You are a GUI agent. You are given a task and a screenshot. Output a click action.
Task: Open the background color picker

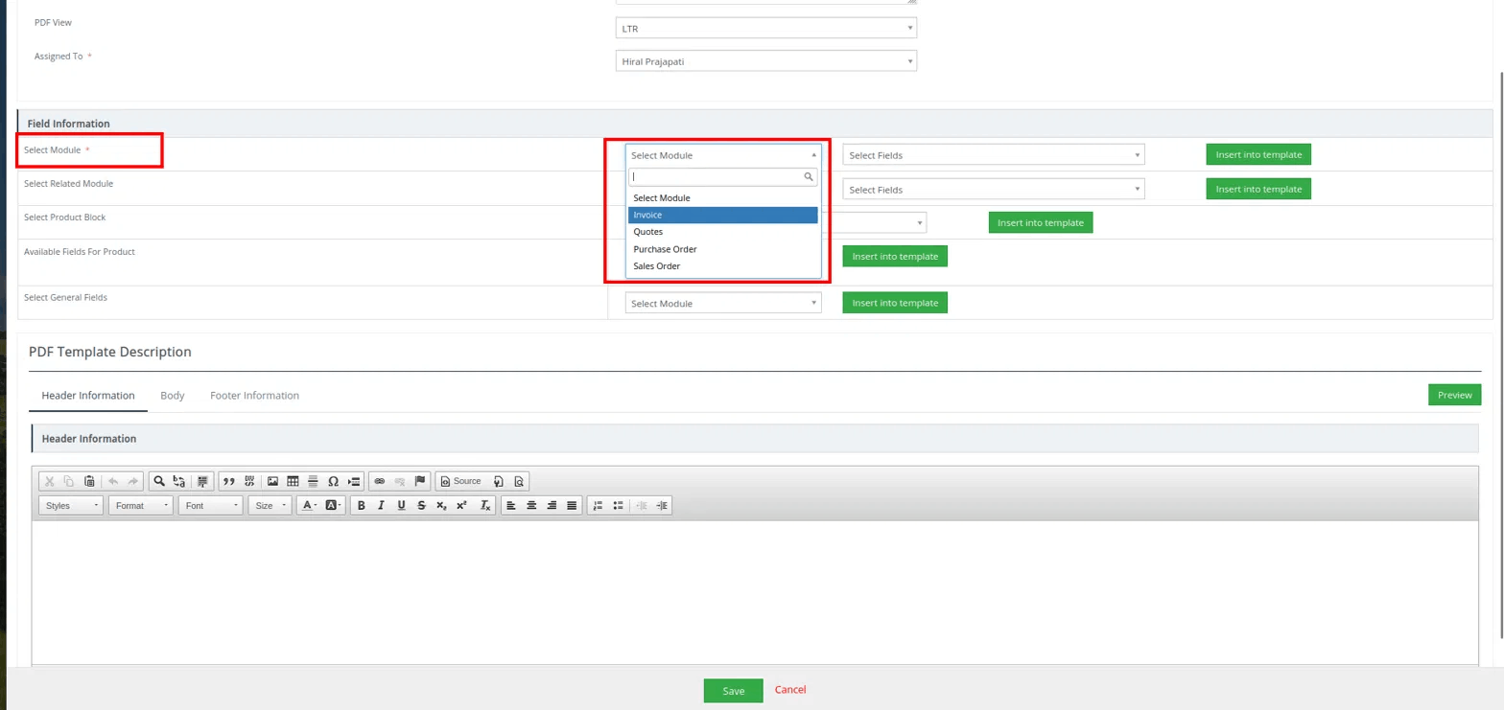pos(334,505)
